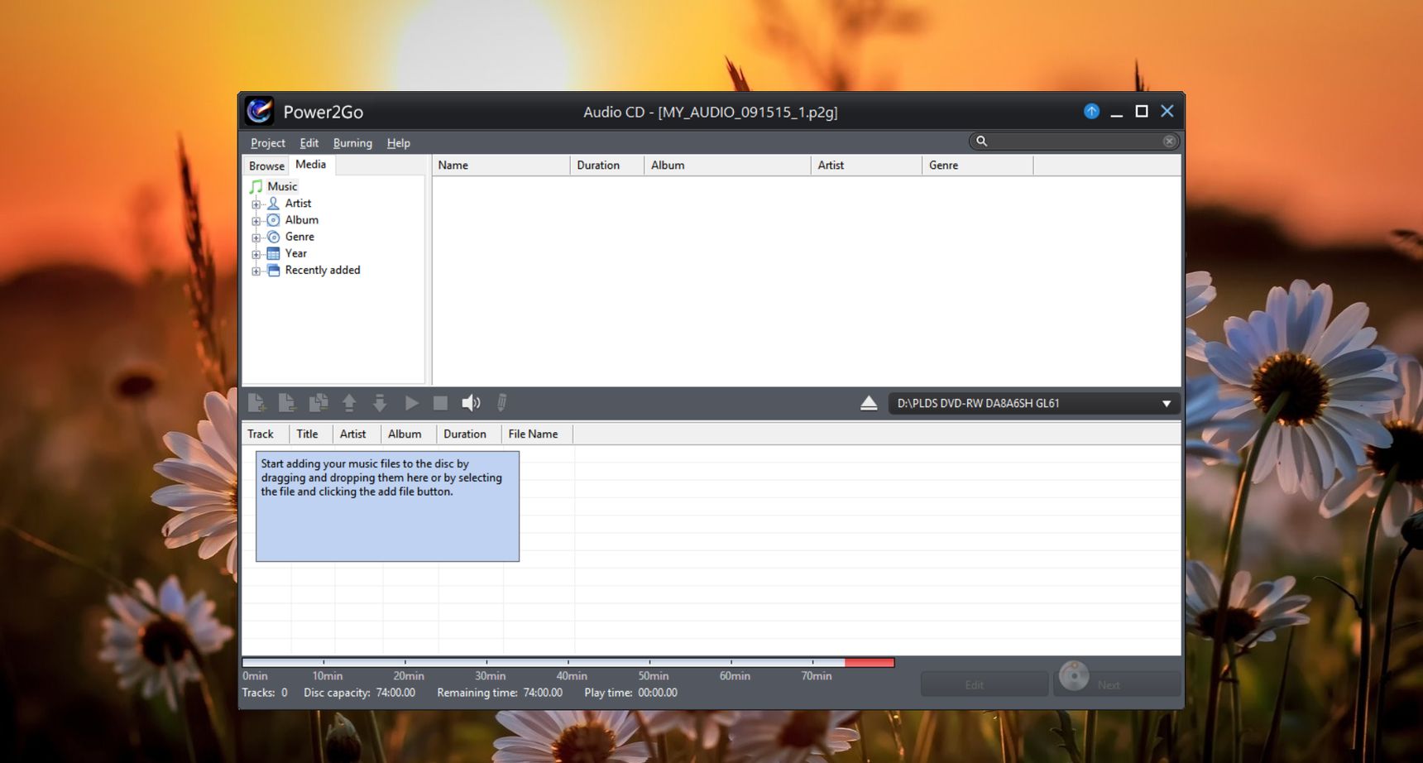Click the speaker volume icon
Screen dimensions: 1423x763
[471, 403]
